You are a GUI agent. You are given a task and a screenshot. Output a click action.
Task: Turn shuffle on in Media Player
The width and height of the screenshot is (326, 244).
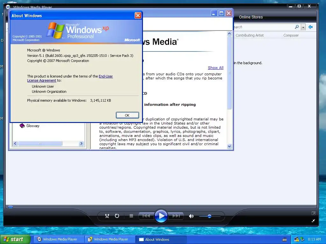[x=107, y=216]
